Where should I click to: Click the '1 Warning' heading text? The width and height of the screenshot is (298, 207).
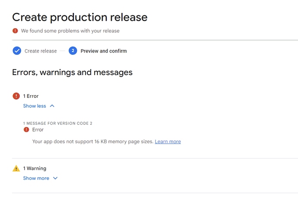35,169
